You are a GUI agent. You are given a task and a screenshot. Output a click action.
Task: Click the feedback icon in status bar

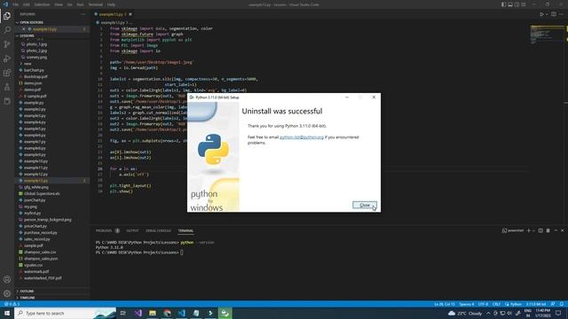[553, 304]
